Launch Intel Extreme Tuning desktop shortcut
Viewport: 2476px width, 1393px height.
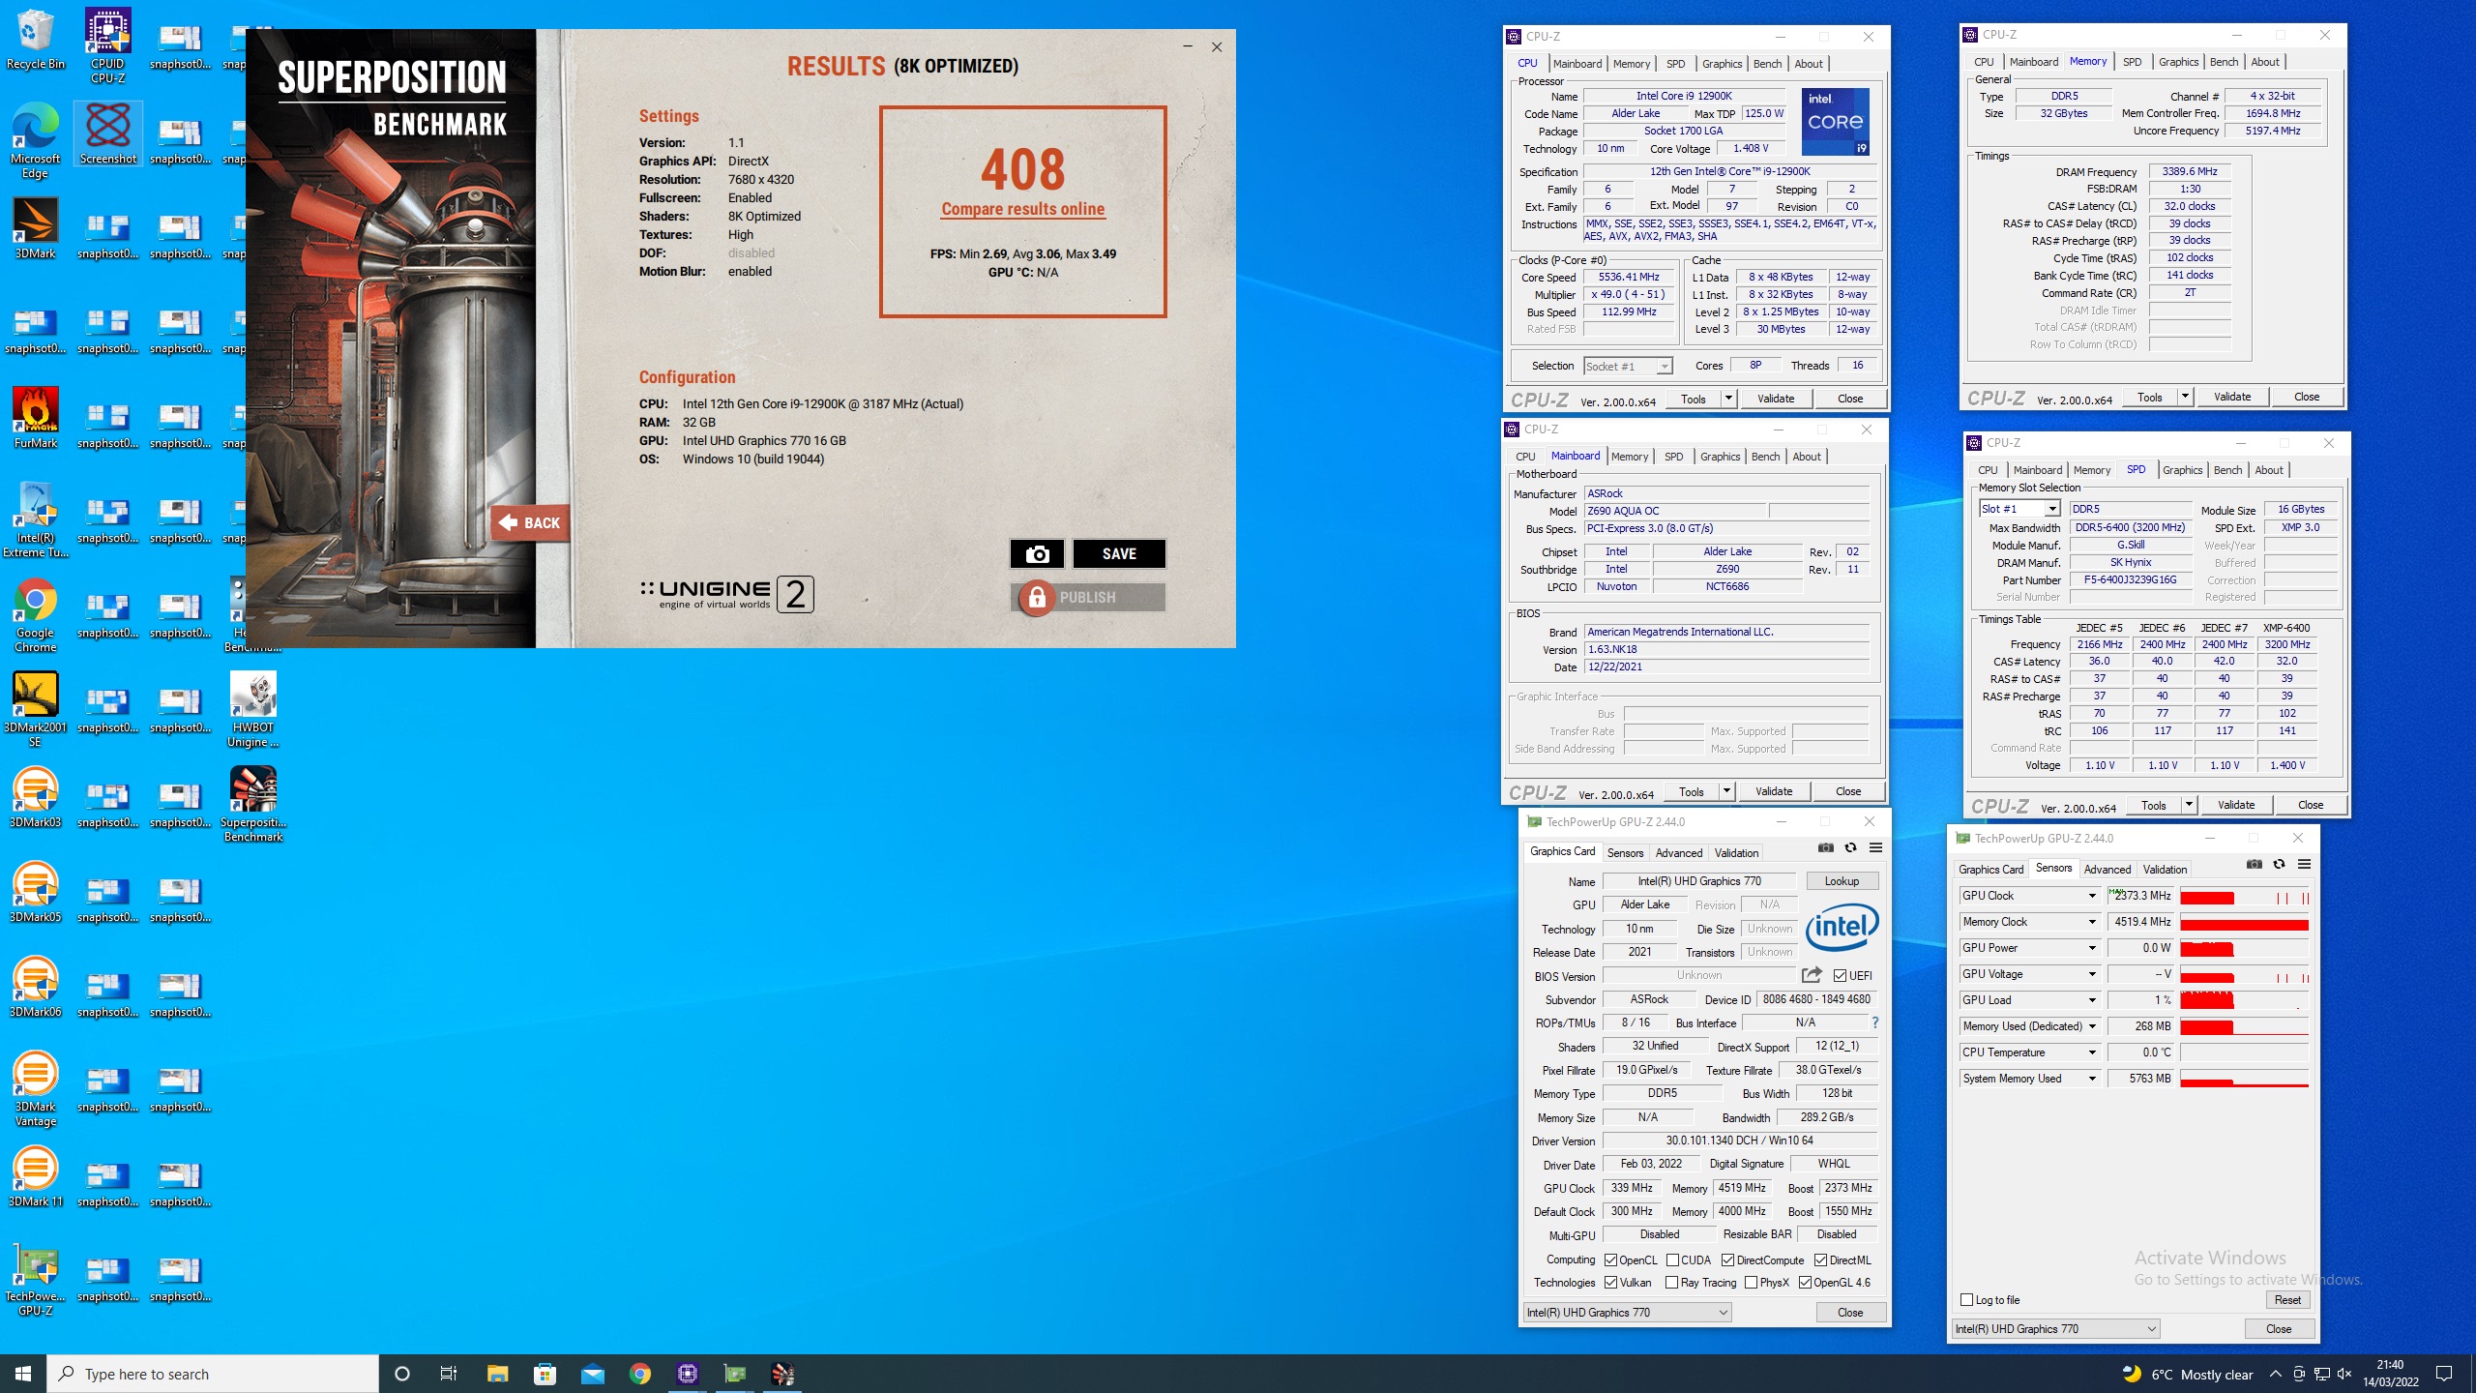[x=35, y=519]
